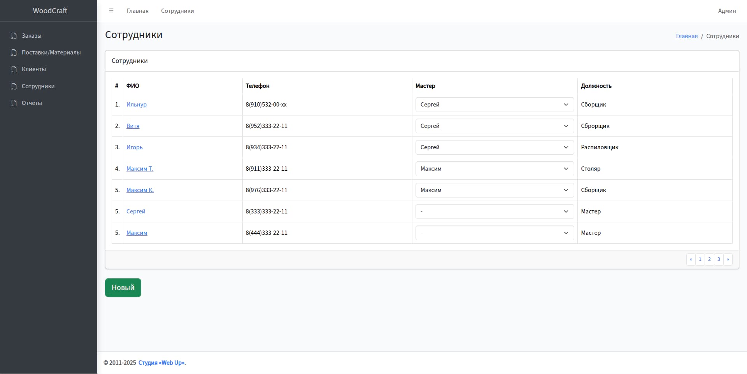Viewport: 747px width, 374px height.
Task: Go to next page using » arrow
Action: (x=728, y=259)
